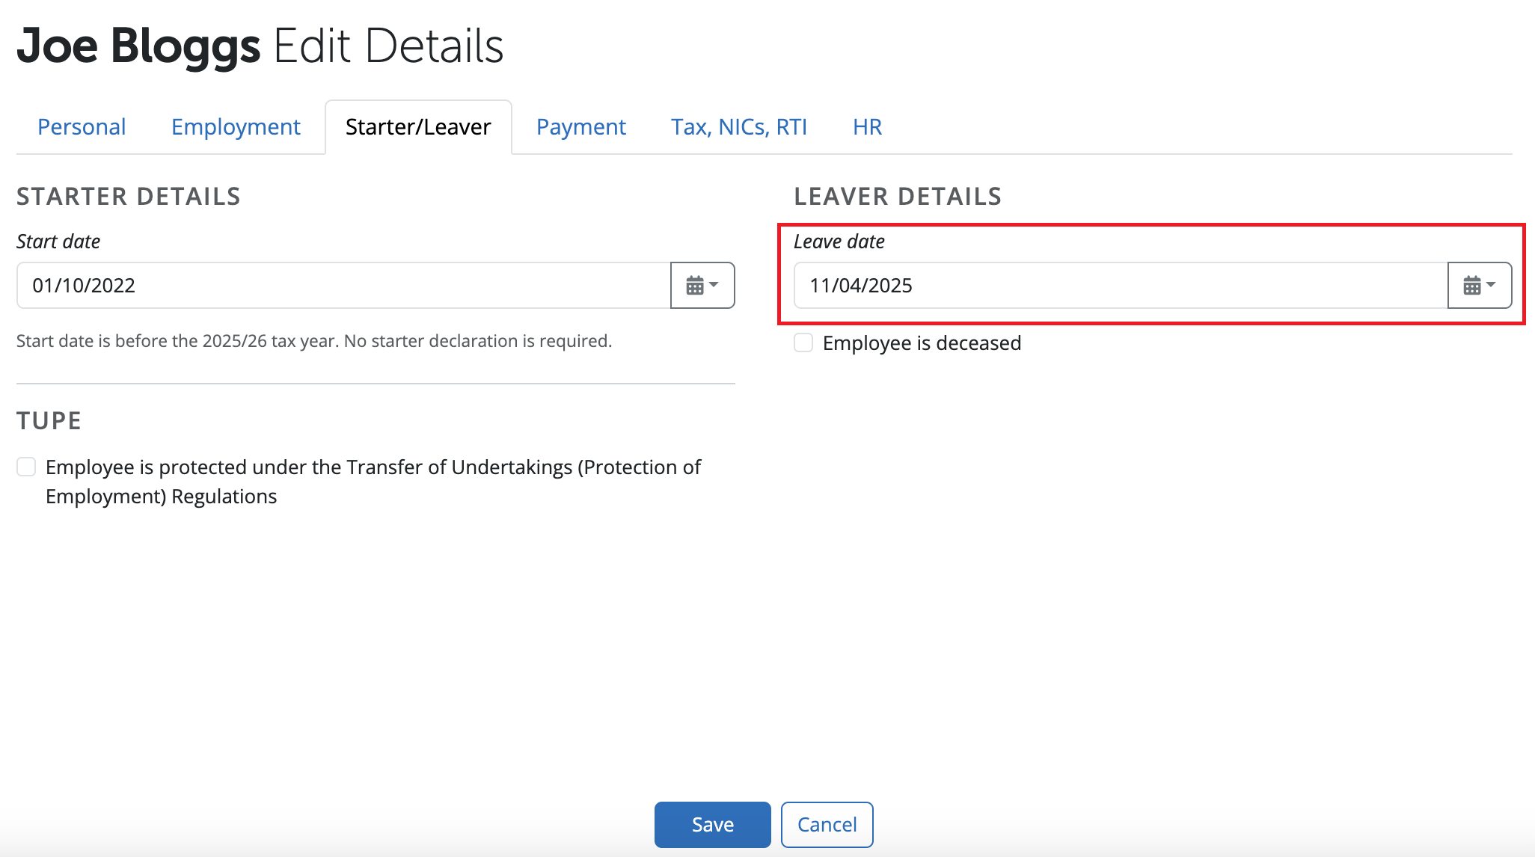This screenshot has width=1535, height=857.
Task: Enable the Employee is deceased checkbox
Action: pos(803,343)
